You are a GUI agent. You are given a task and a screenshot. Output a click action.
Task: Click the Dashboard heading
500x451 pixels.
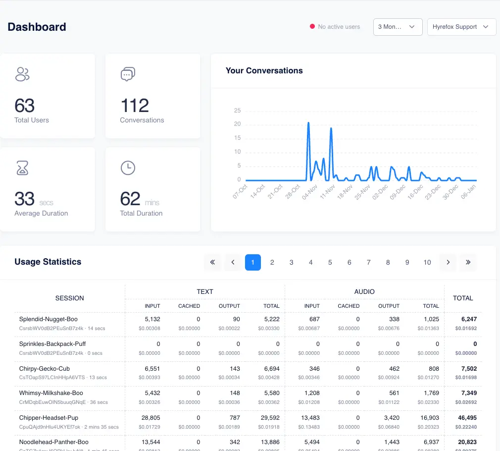(x=37, y=27)
